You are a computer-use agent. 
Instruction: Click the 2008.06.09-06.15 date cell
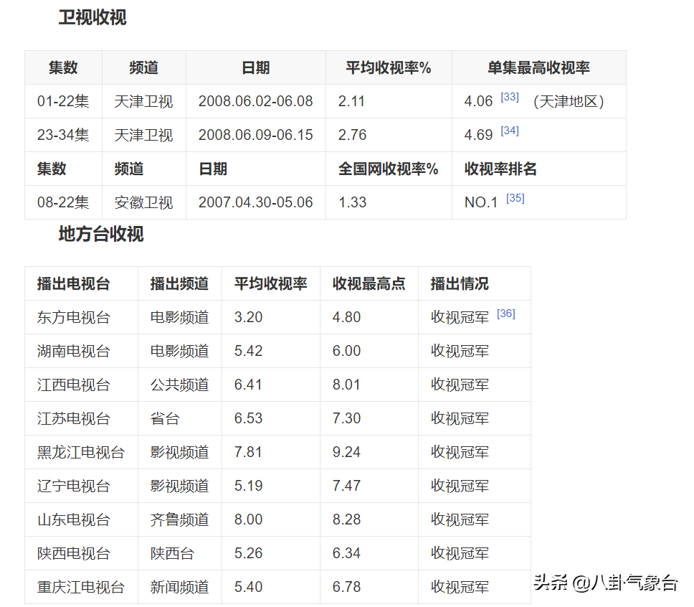[255, 136]
